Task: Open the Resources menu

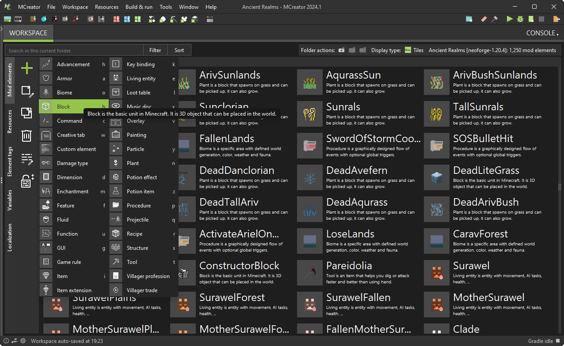Action: pyautogui.click(x=107, y=7)
